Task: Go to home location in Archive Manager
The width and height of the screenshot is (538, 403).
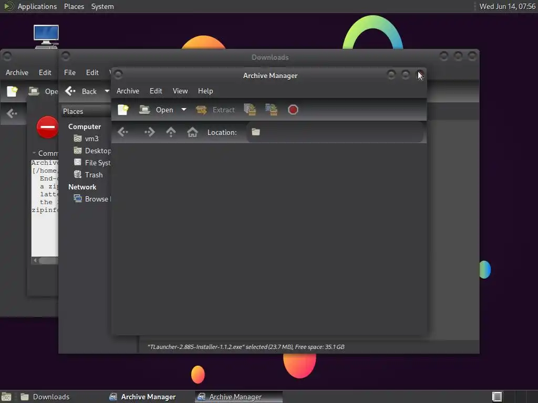Action: point(192,132)
